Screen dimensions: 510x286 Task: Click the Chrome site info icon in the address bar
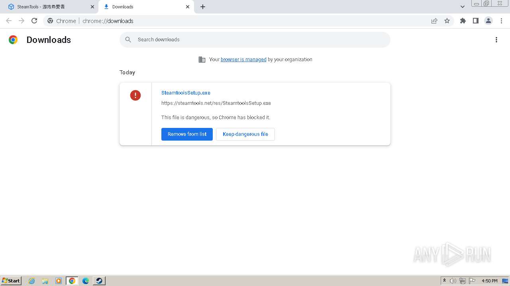pyautogui.click(x=50, y=21)
